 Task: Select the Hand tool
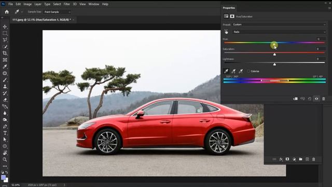pyautogui.click(x=5, y=153)
